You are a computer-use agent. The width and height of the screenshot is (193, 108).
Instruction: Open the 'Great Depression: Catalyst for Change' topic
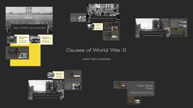coord(46,90)
